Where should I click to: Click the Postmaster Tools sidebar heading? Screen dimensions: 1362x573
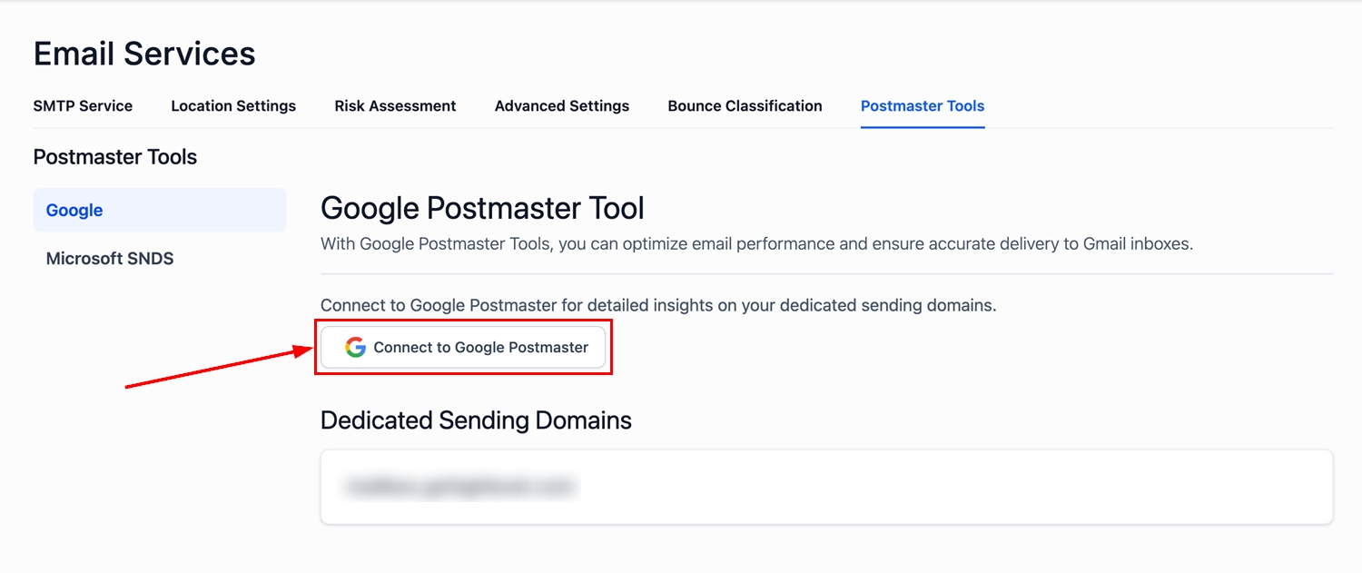(115, 157)
